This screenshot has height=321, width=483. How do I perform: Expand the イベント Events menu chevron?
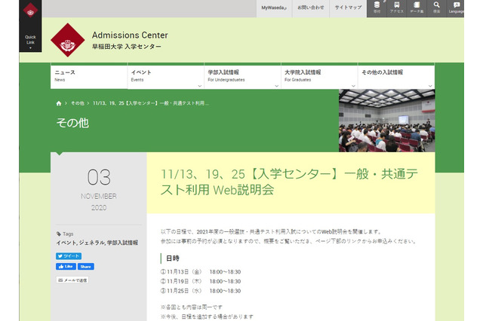[x=199, y=86]
